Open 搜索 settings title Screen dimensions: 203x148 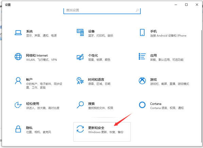click(91, 103)
